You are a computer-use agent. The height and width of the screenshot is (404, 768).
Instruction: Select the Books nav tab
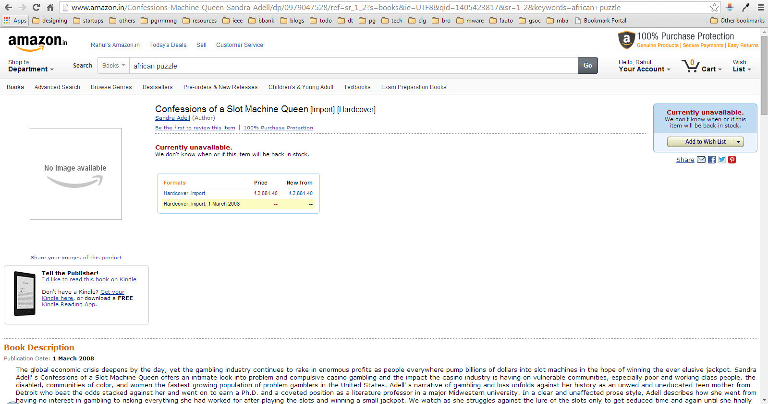(x=15, y=87)
